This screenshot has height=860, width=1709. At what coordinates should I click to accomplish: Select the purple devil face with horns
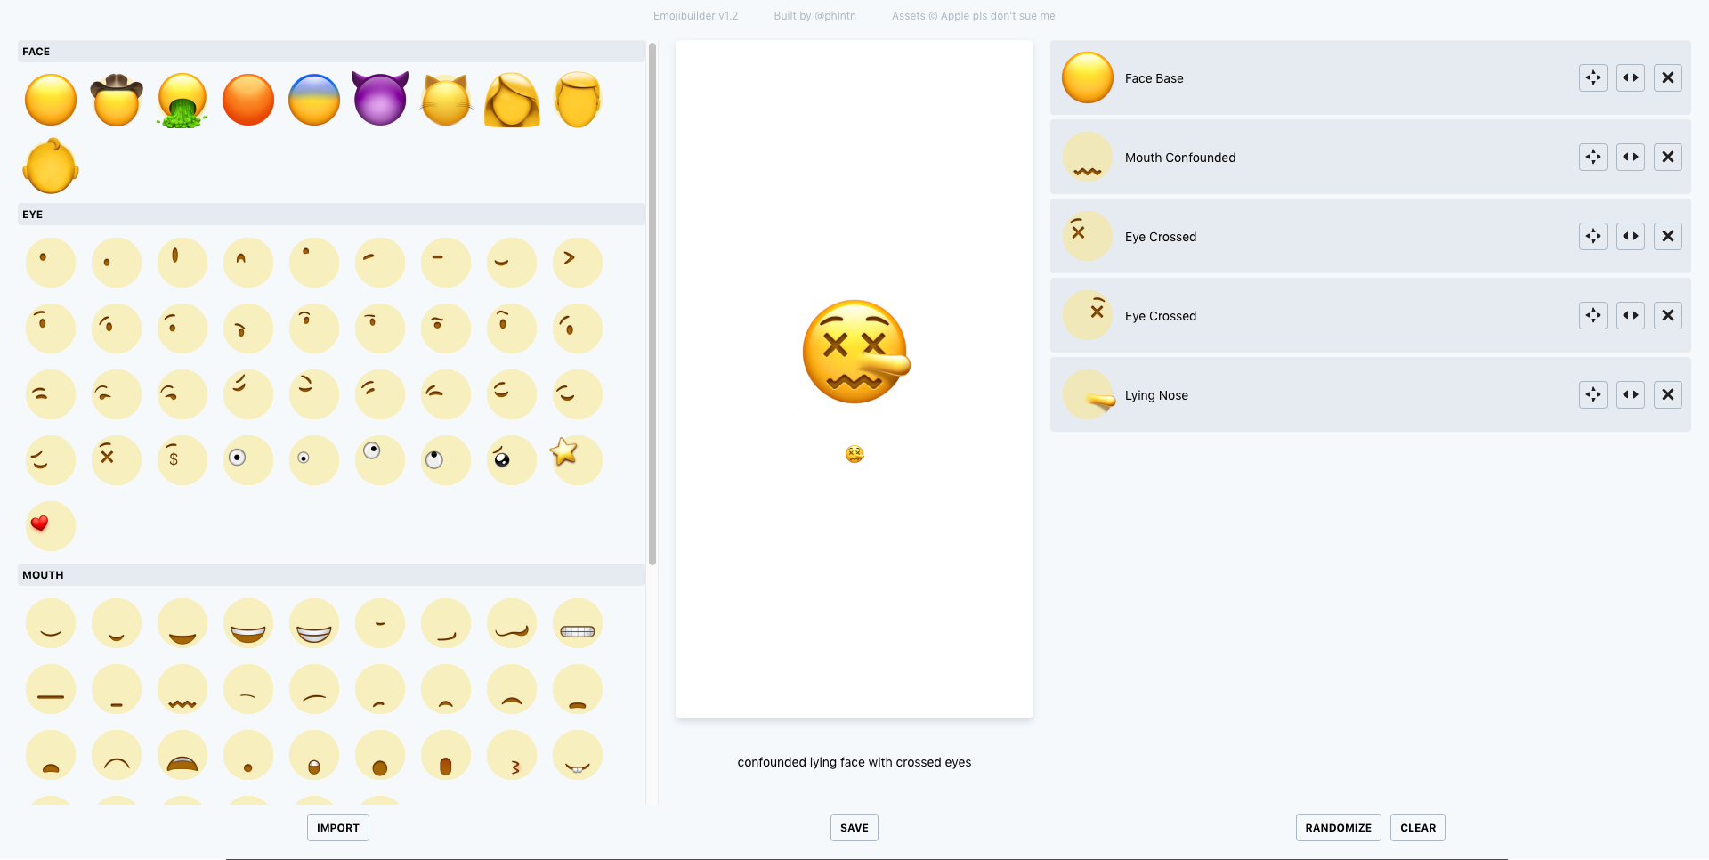pyautogui.click(x=380, y=99)
